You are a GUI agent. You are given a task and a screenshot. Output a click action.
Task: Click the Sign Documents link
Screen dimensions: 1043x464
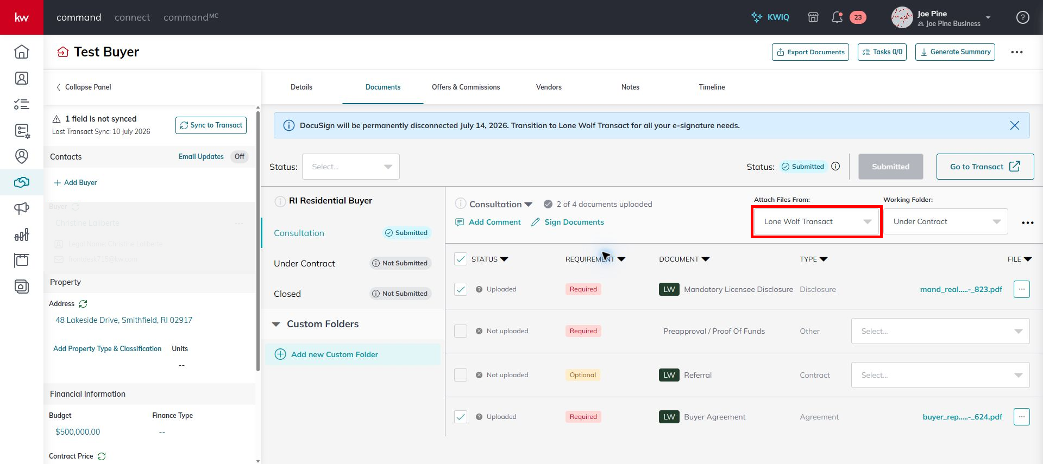[x=568, y=222]
